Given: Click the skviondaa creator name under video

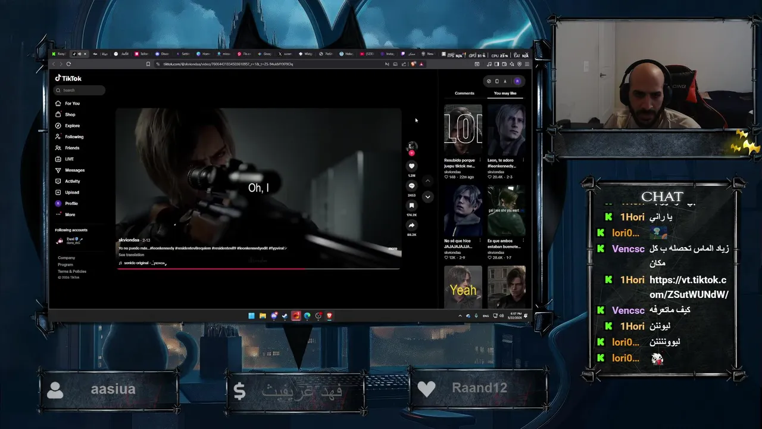Looking at the screenshot, I should [x=129, y=240].
